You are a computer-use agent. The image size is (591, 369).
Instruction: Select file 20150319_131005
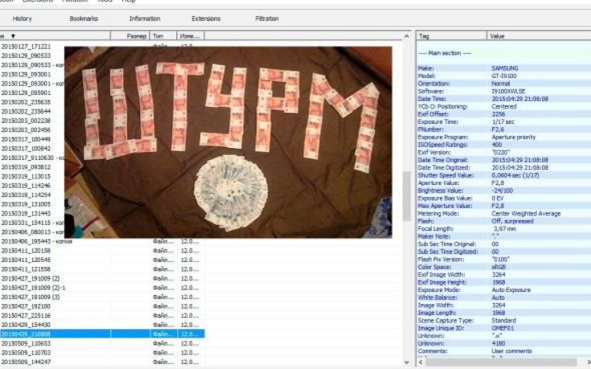26,204
